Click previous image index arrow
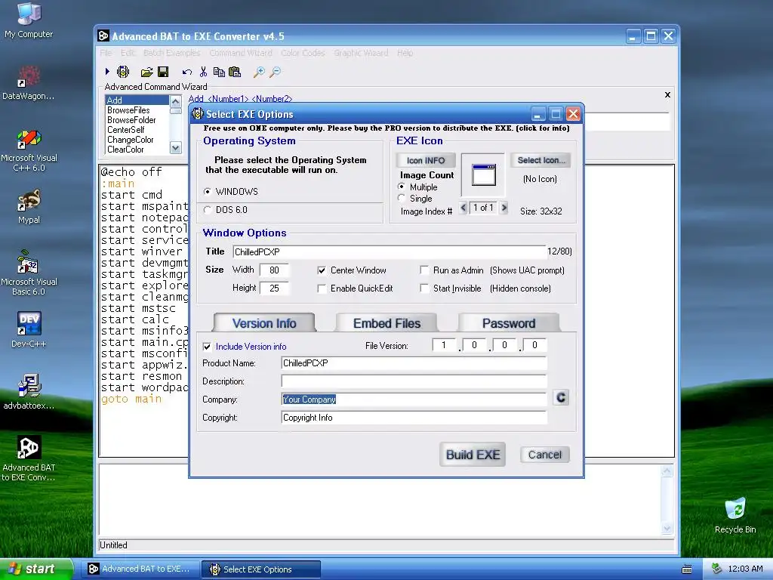 (x=463, y=208)
